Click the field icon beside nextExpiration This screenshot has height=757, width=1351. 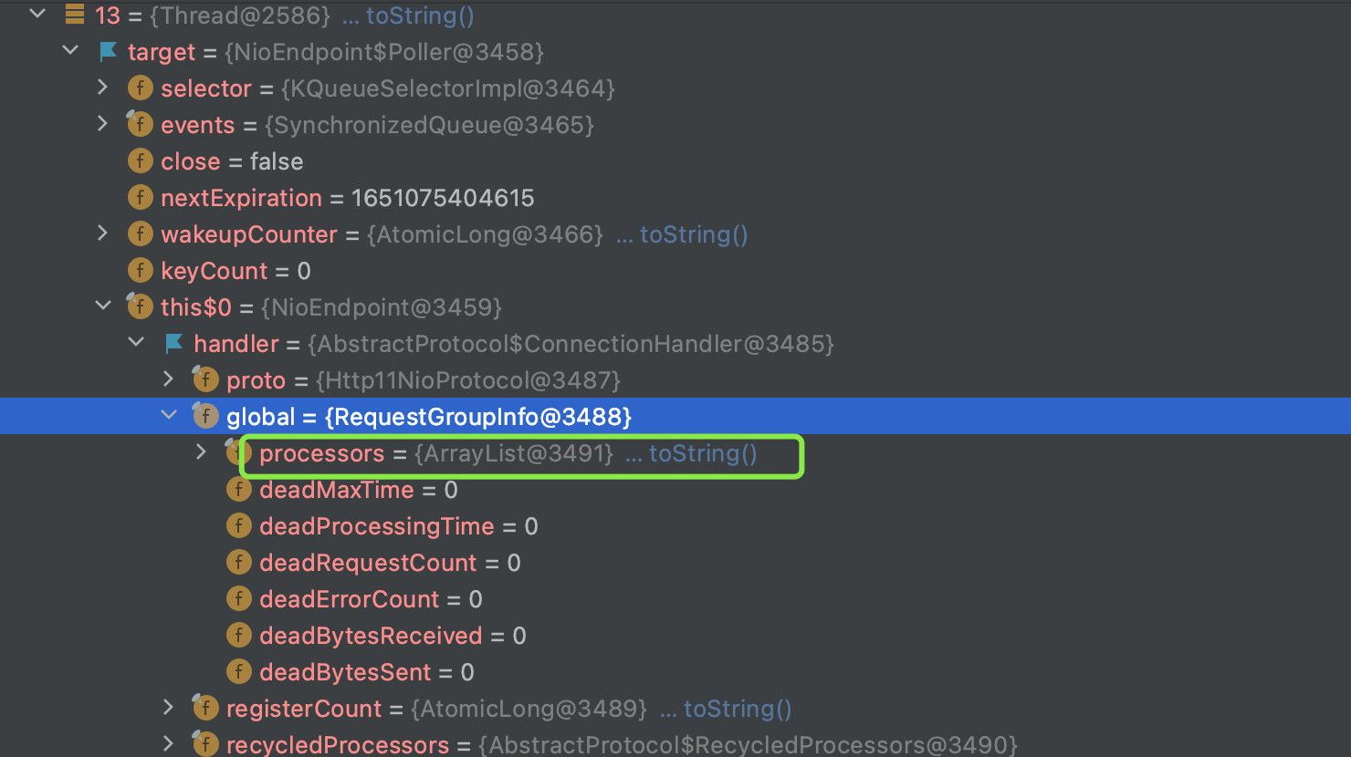tap(140, 198)
